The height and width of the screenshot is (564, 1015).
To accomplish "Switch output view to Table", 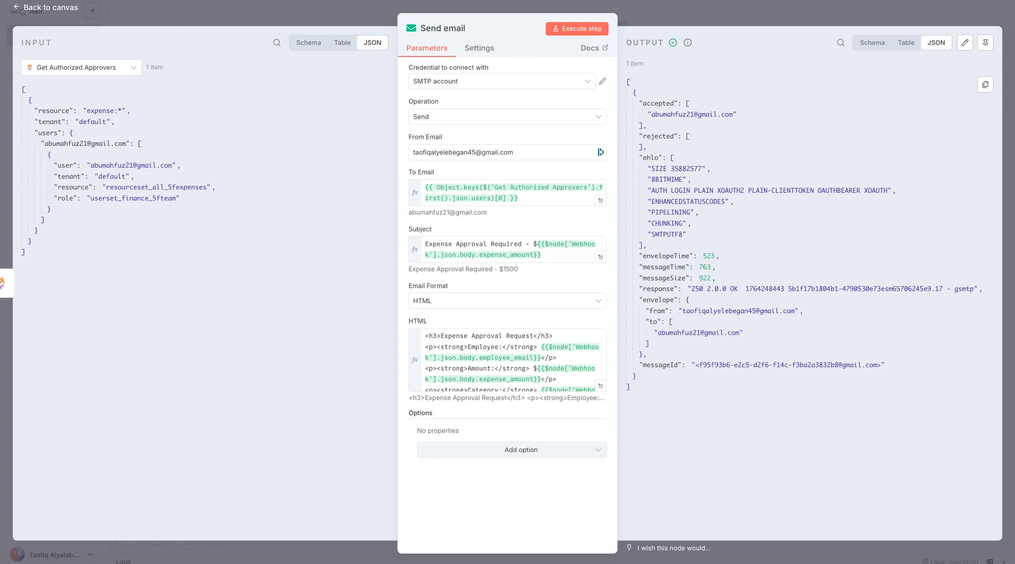I will (906, 43).
